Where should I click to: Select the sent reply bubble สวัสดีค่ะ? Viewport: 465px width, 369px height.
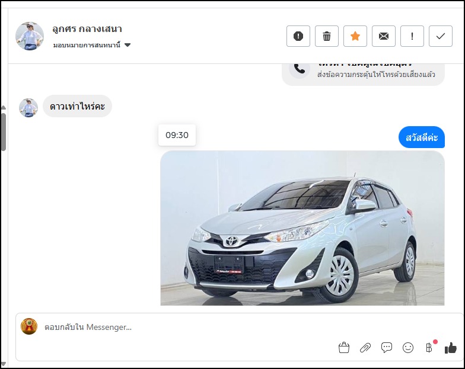[x=421, y=137]
